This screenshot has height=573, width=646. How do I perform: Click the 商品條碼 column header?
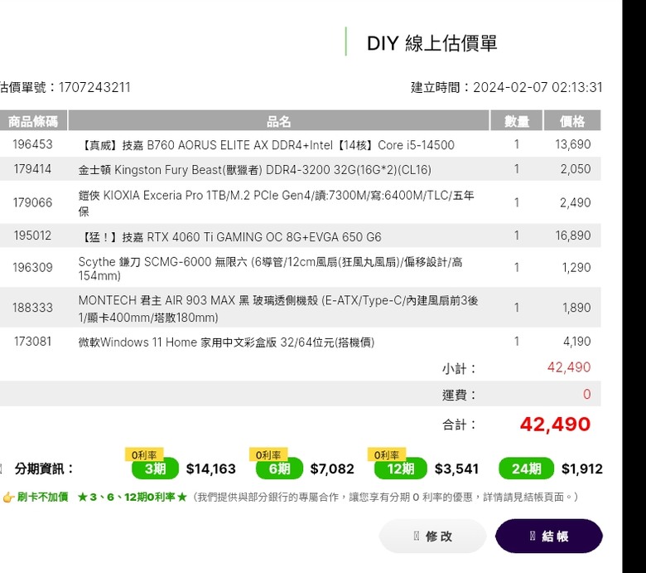tap(33, 121)
